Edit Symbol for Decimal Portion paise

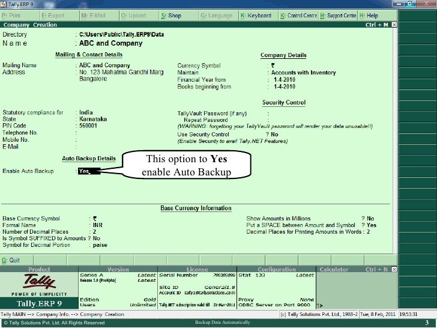(100, 245)
